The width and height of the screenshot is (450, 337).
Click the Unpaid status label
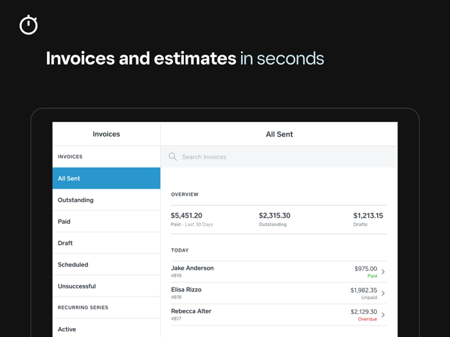point(369,297)
